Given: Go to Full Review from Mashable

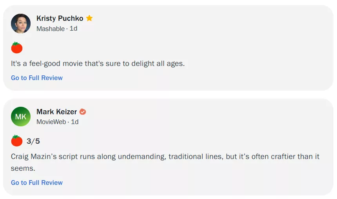Looking at the screenshot, I should [37, 78].
